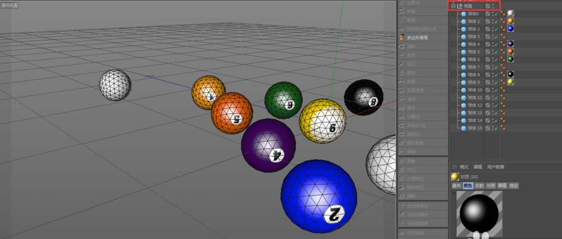Click the orange phong tag on 球体 7
Image resolution: width=562 pixels, height=239 pixels.
(x=503, y=67)
